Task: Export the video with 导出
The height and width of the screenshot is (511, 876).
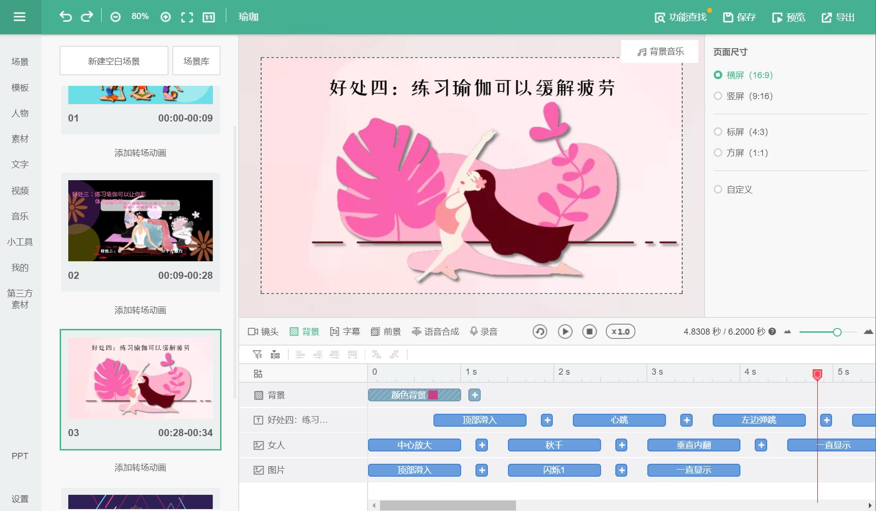Action: (x=838, y=17)
